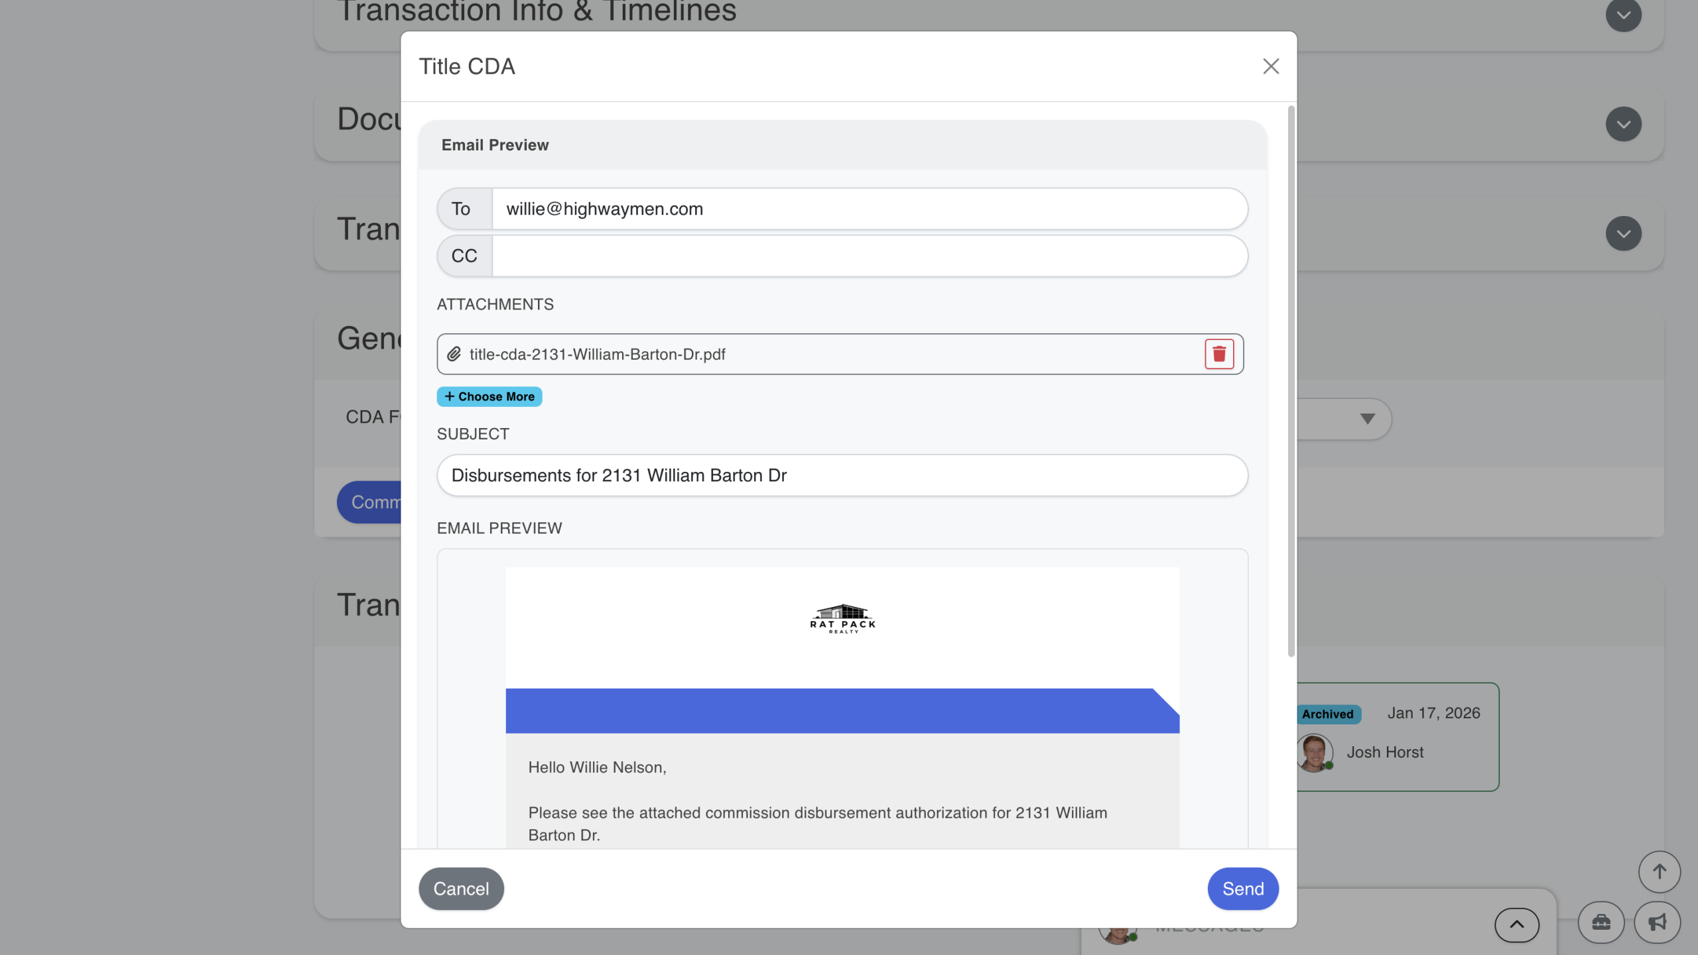Click the attachment file name title-cda-2131-William-Barton-Dr.pdf
This screenshot has width=1698, height=955.
pos(597,355)
